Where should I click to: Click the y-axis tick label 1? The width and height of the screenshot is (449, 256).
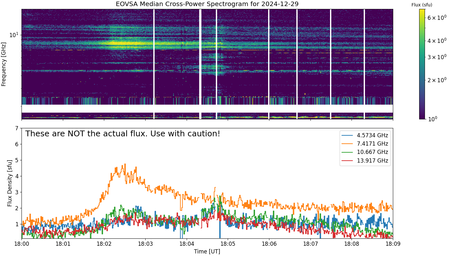click(x=17, y=224)
